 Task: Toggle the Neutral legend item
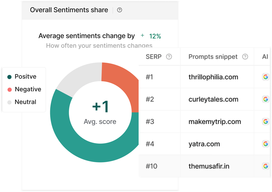(22, 102)
